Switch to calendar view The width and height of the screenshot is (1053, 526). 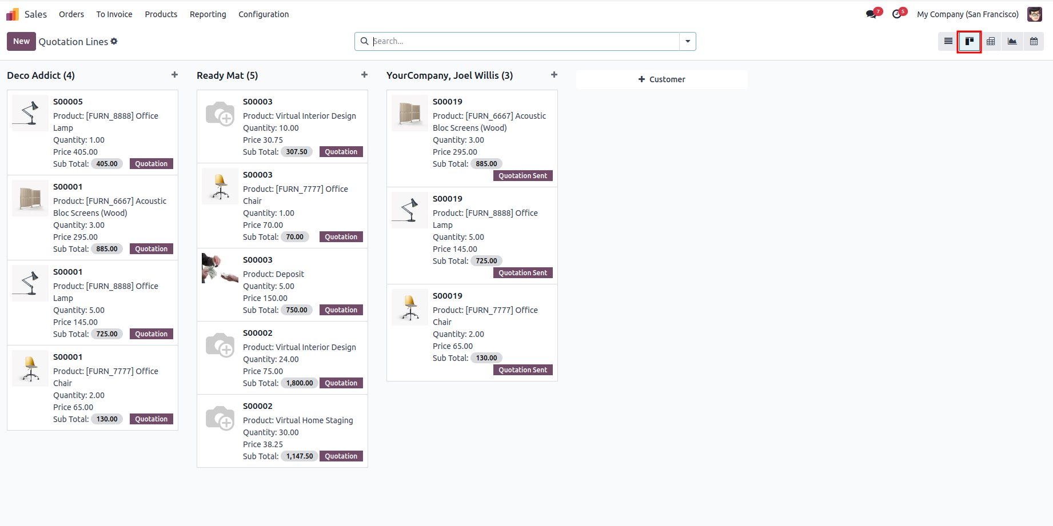click(x=1034, y=41)
